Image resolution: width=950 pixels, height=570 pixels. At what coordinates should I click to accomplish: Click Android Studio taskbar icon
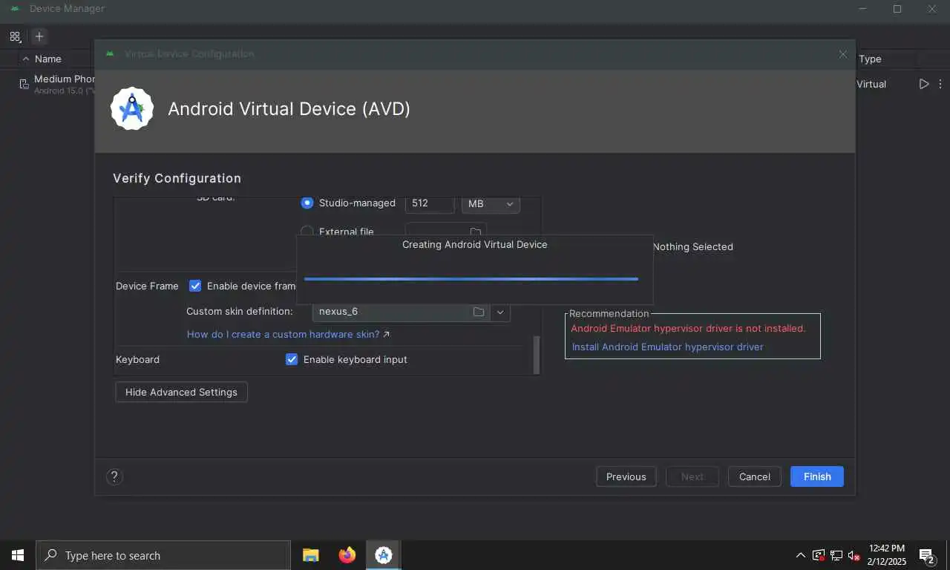[x=384, y=555]
